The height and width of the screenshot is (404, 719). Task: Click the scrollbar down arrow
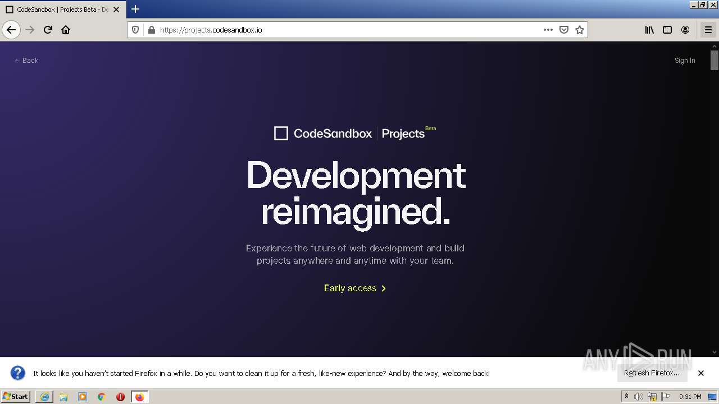click(x=715, y=352)
